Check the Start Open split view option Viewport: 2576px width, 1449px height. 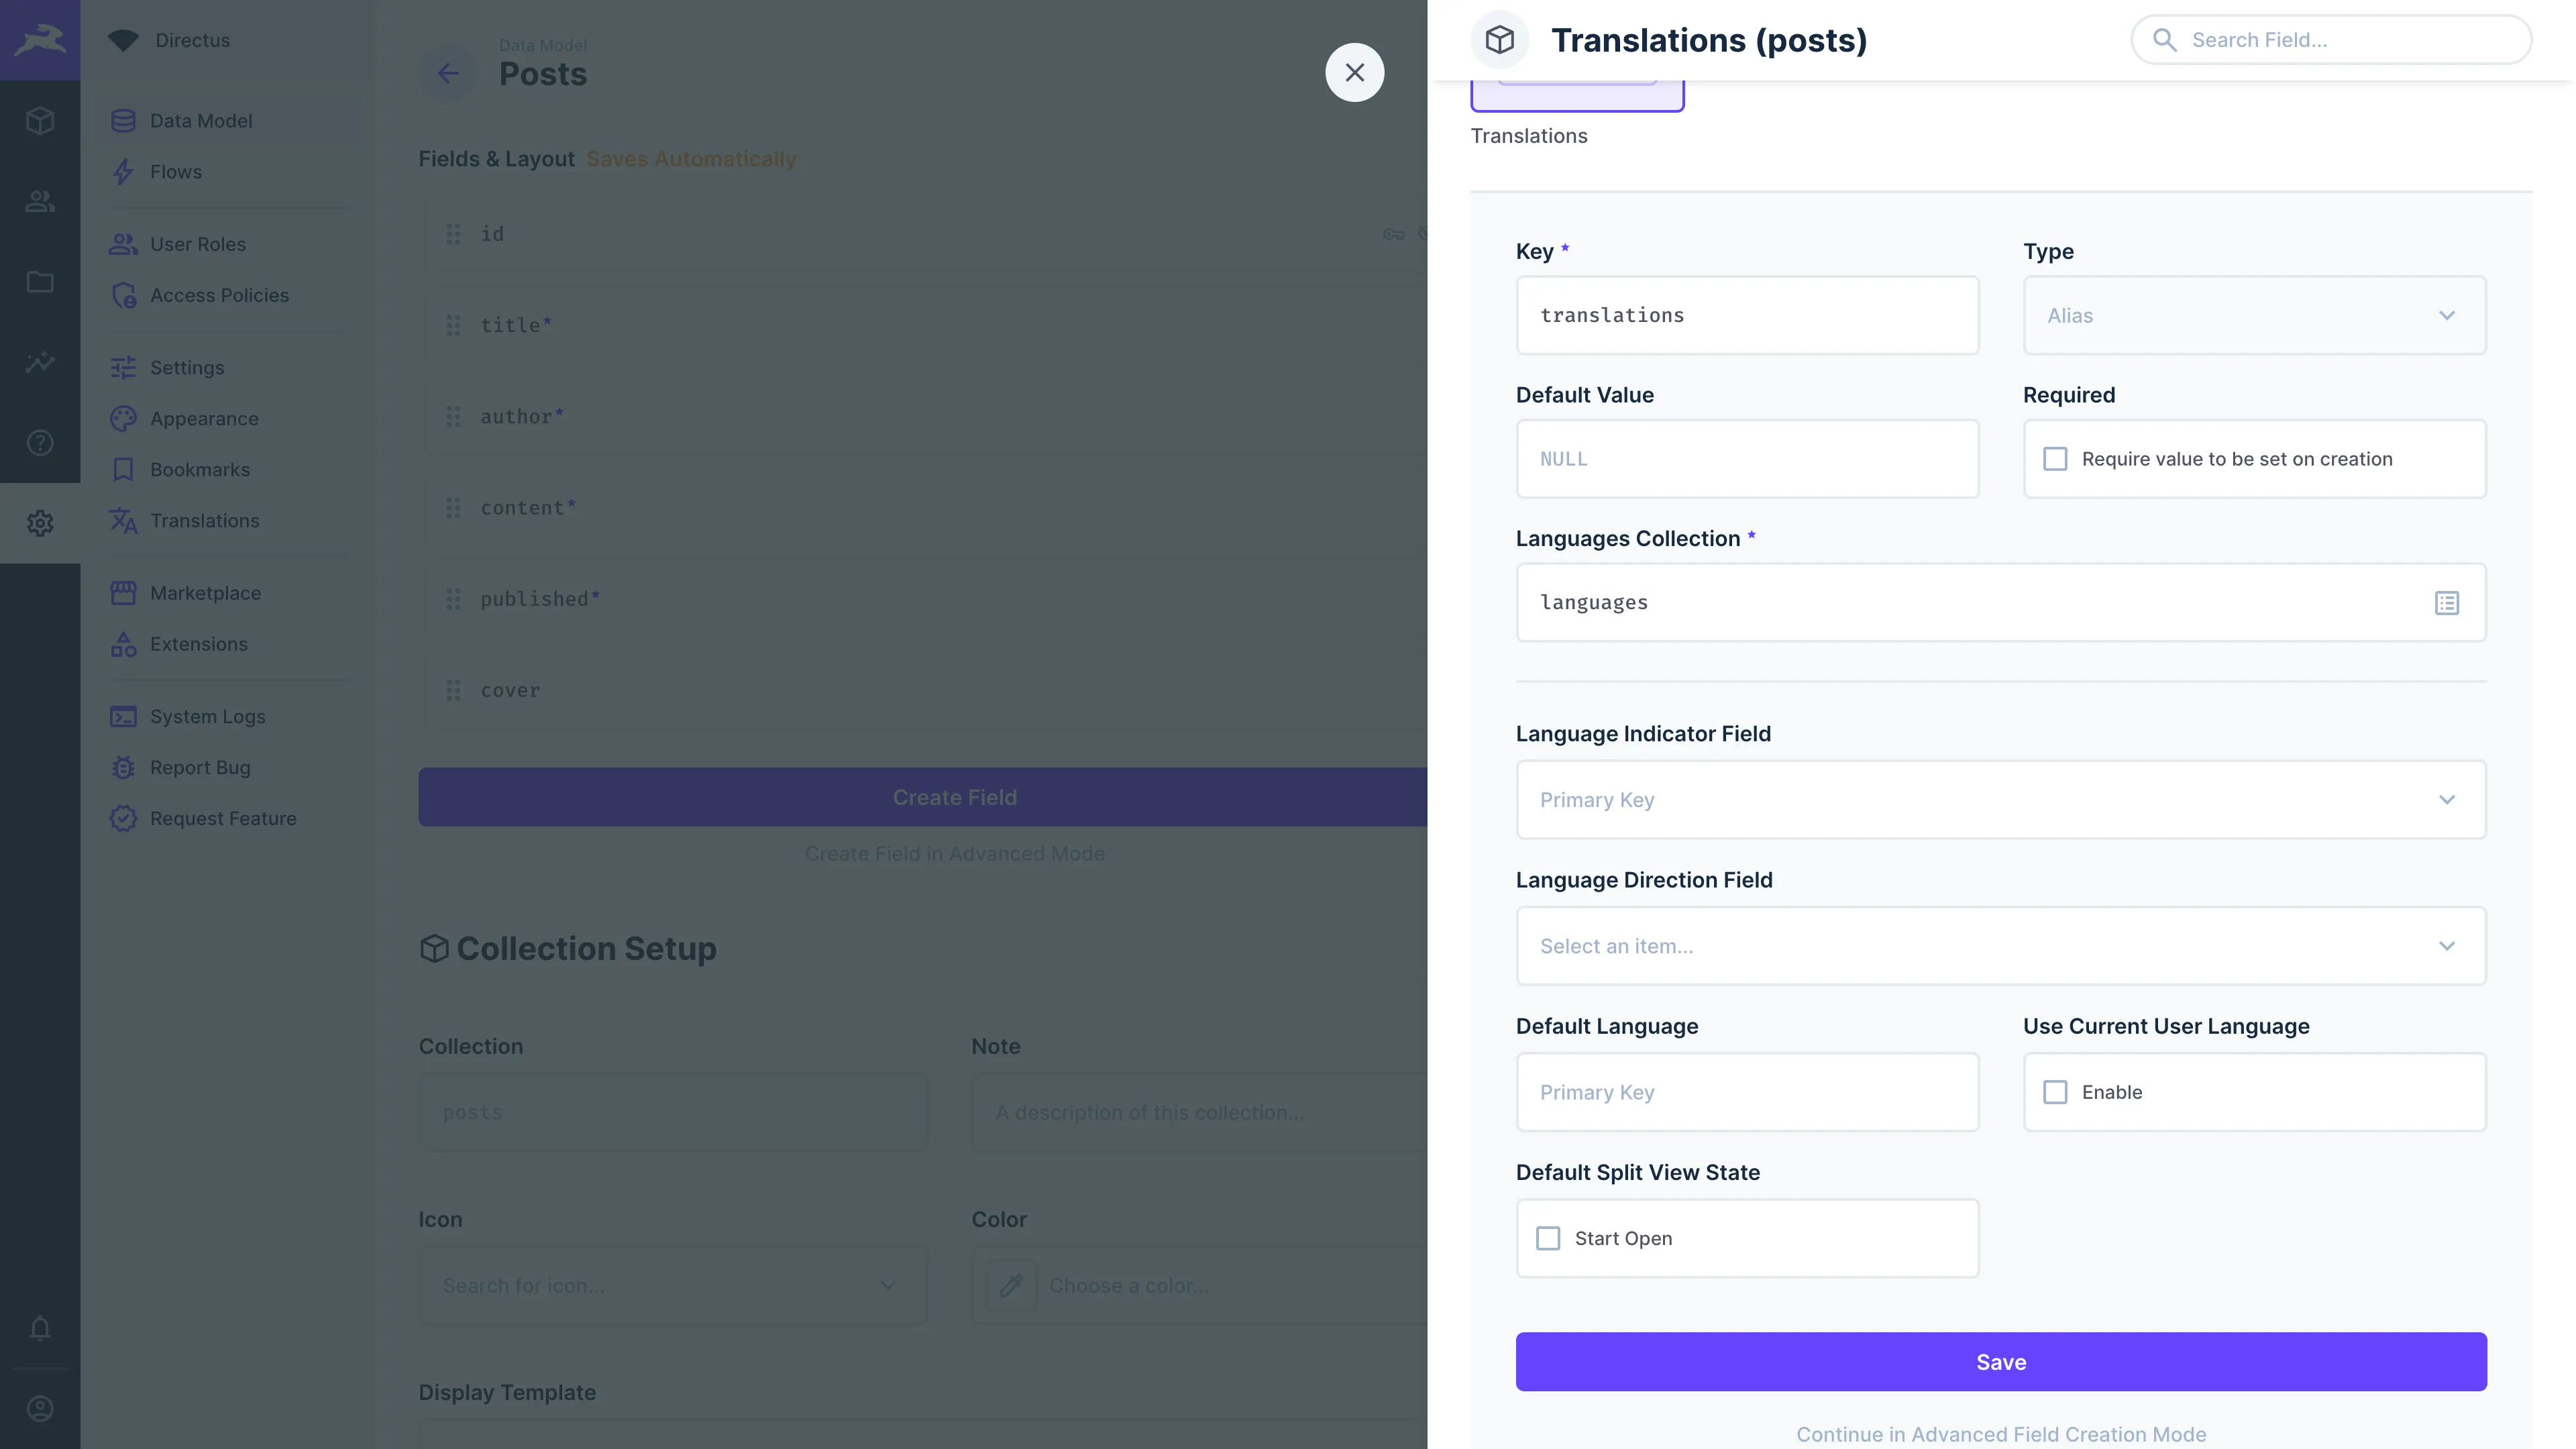(1548, 1238)
